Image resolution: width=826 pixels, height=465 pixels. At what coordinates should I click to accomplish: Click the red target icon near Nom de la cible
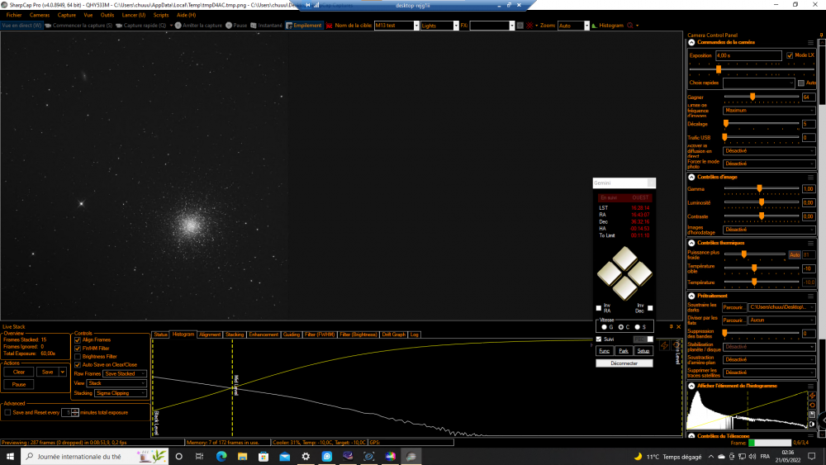coord(330,26)
